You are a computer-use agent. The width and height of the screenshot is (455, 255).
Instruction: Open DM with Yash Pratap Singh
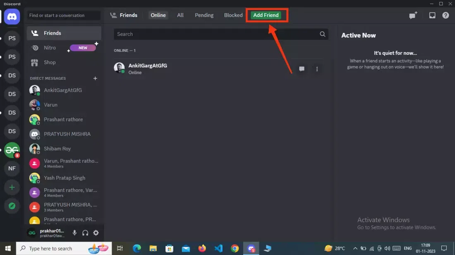pos(64,178)
